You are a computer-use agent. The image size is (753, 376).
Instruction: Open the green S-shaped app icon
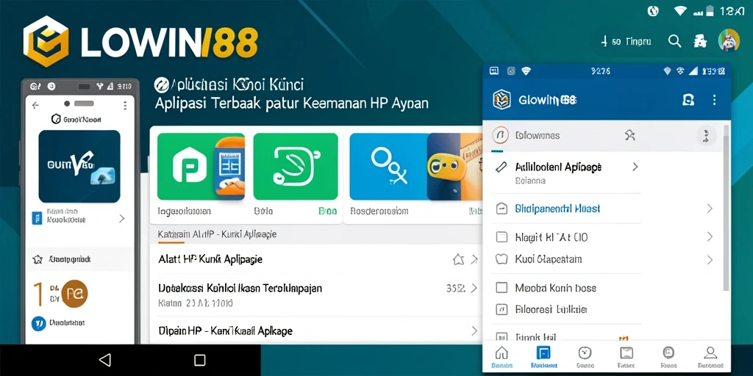coord(296,167)
